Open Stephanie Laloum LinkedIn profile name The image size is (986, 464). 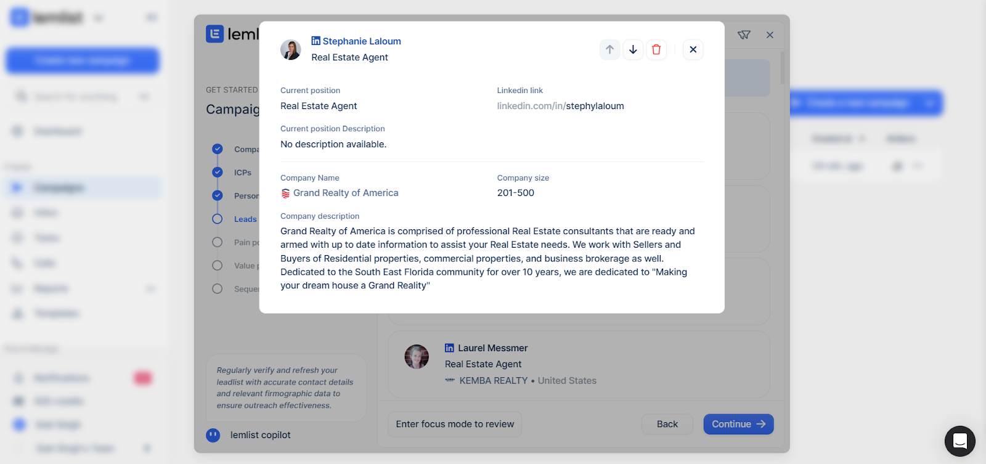click(362, 41)
